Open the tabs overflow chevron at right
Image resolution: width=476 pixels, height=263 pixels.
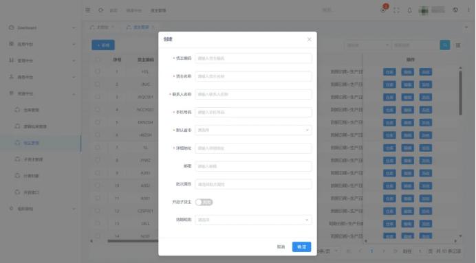coord(466,27)
